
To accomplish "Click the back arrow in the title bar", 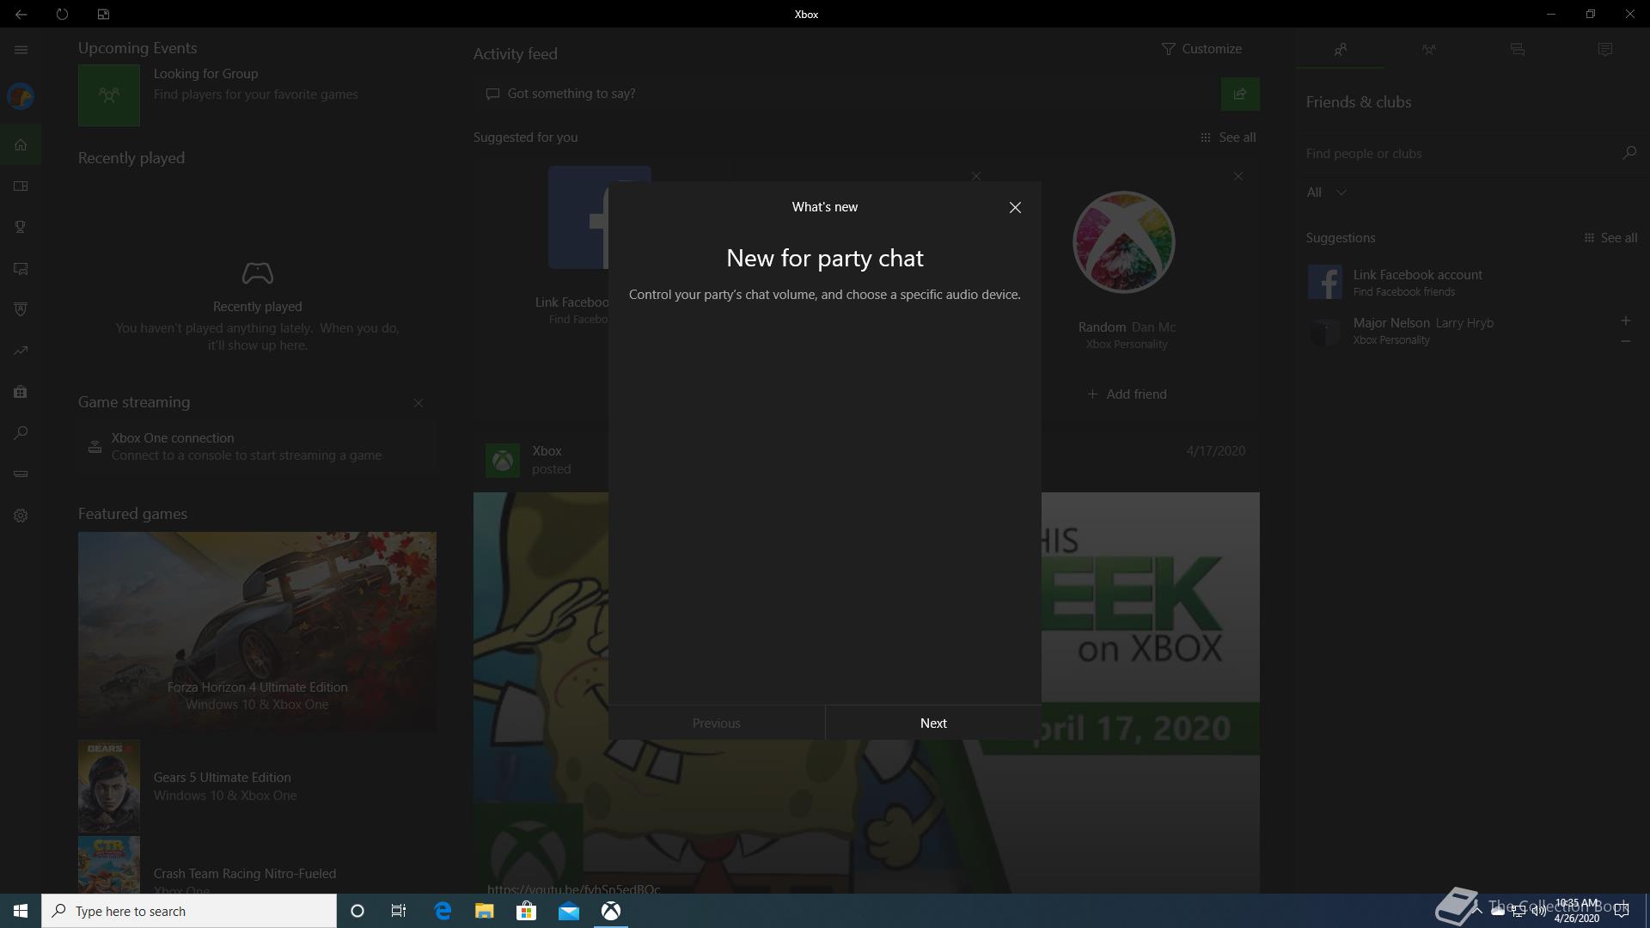I will click(21, 14).
